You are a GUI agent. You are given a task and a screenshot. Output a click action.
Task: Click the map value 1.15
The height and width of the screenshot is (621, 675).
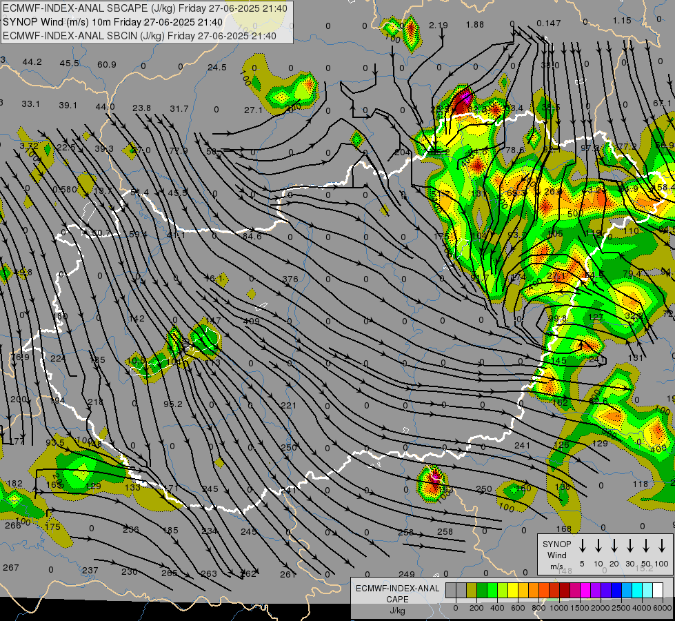pos(622,20)
